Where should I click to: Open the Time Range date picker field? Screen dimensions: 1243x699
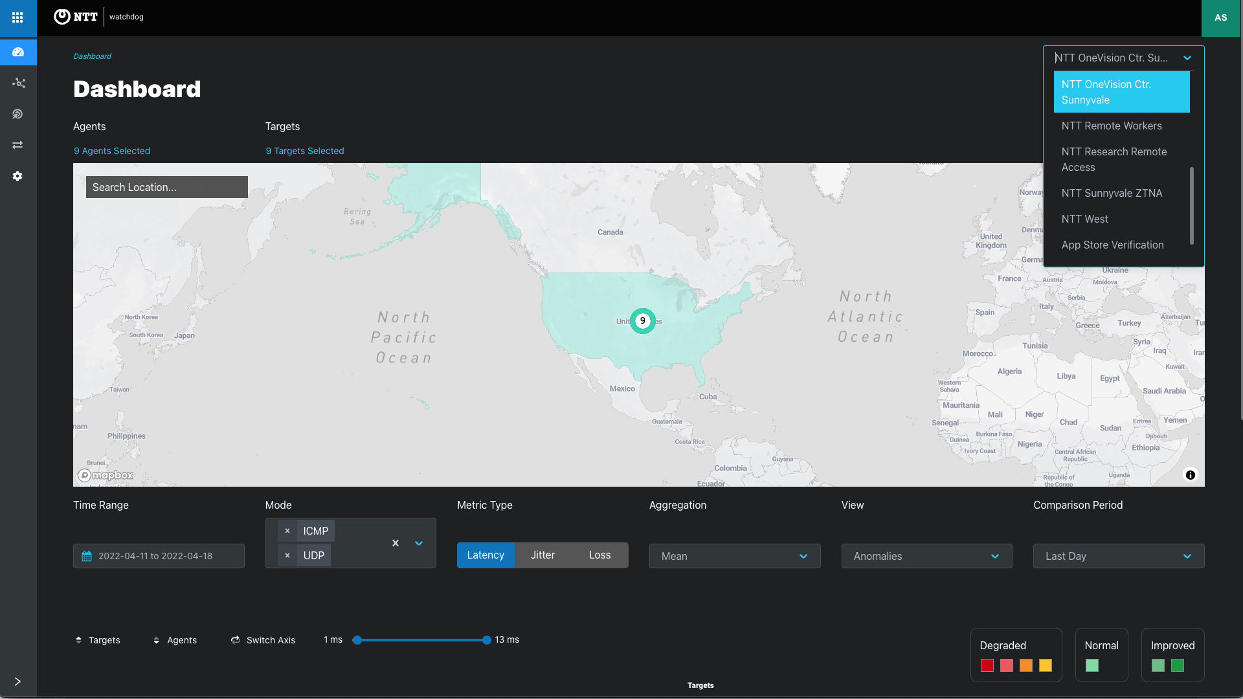click(159, 556)
